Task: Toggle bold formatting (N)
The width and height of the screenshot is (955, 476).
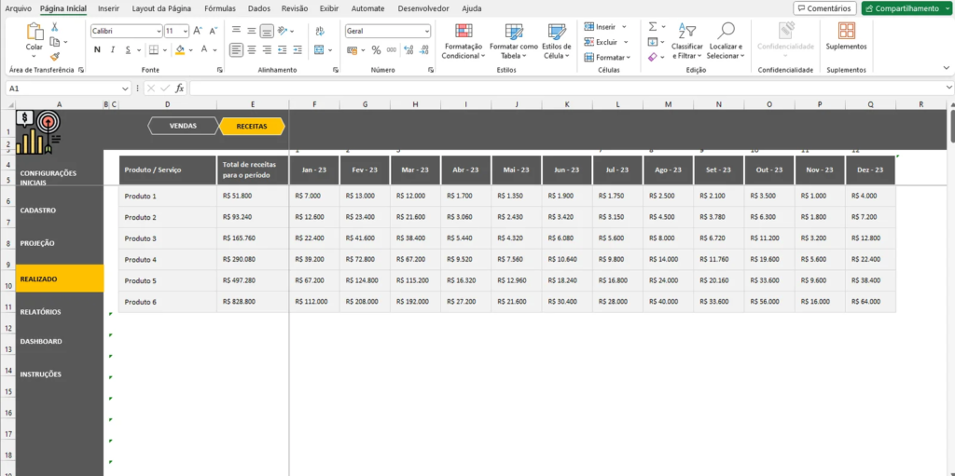Action: (97, 50)
